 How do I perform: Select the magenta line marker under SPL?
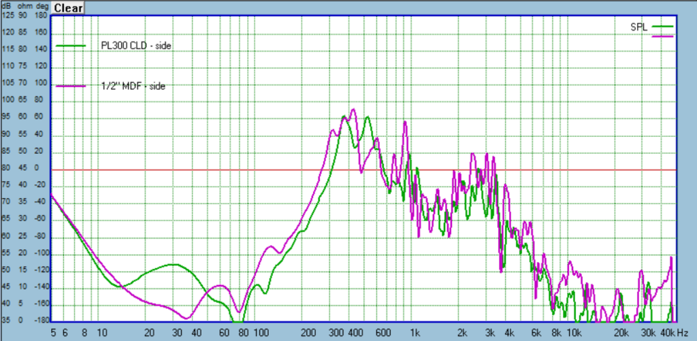(662, 36)
